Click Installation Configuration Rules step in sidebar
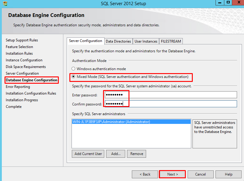Image resolution: width=244 pixels, height=181 pixels. 31,93
